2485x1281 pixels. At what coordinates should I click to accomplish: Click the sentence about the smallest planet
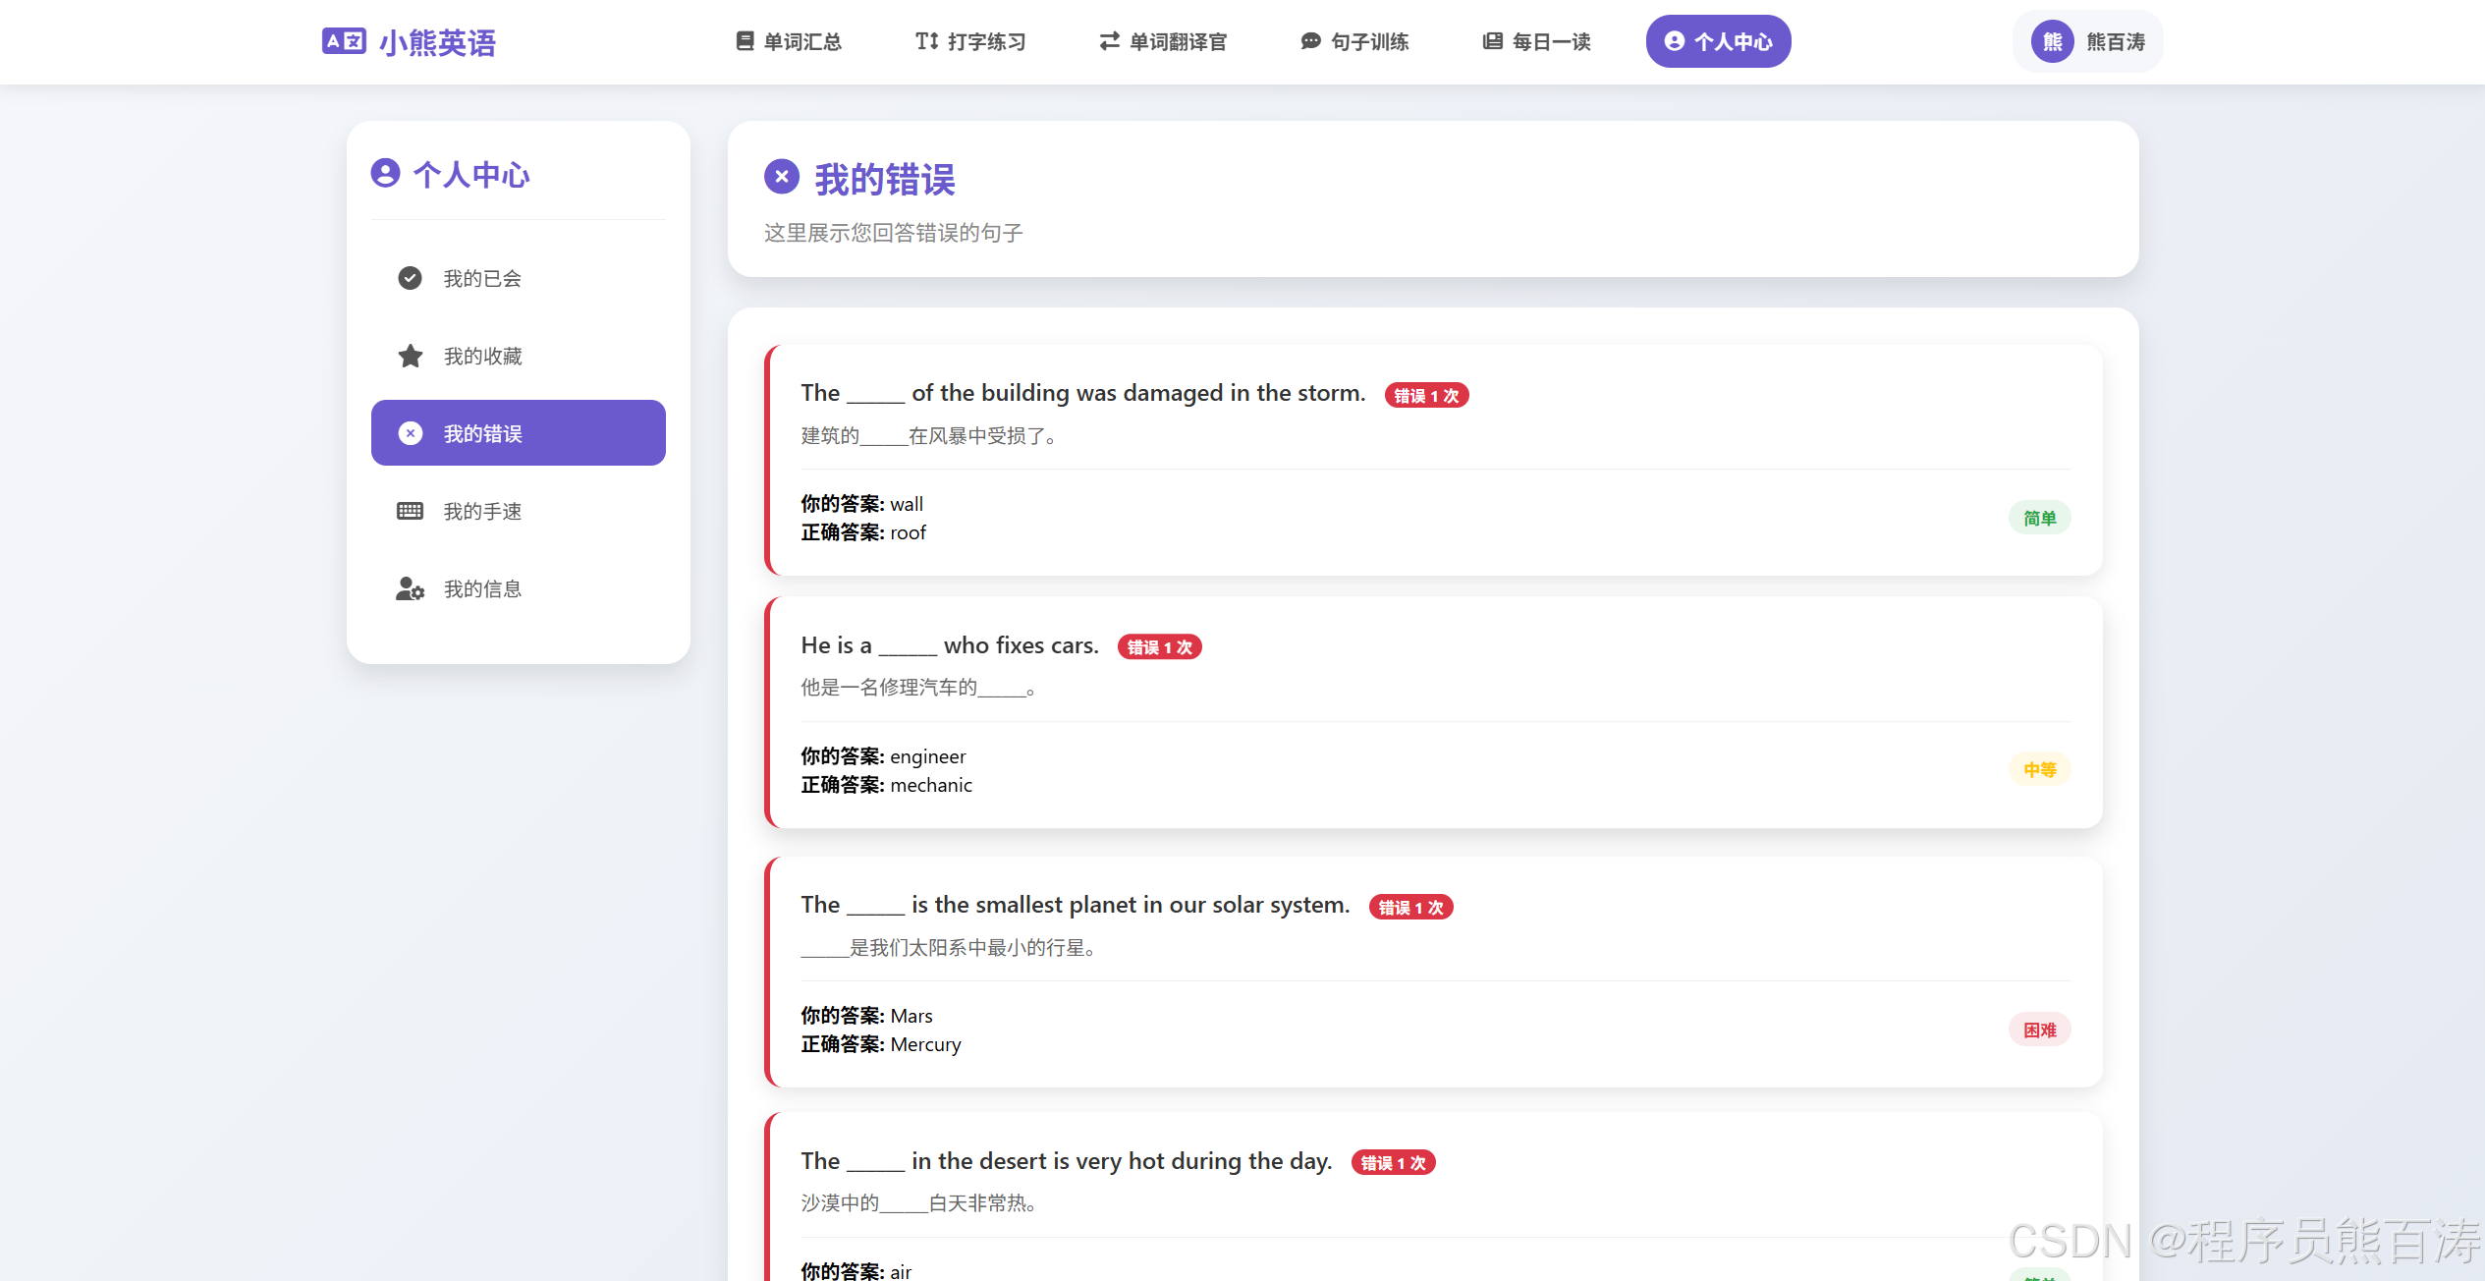click(1076, 905)
